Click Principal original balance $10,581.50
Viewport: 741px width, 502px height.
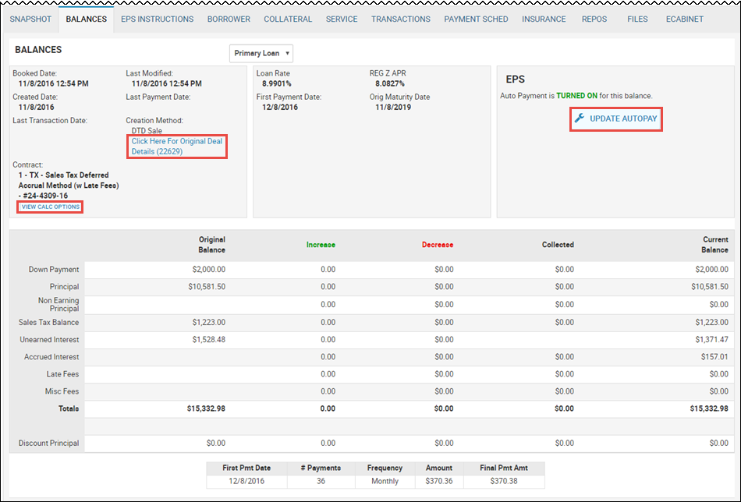click(x=207, y=287)
